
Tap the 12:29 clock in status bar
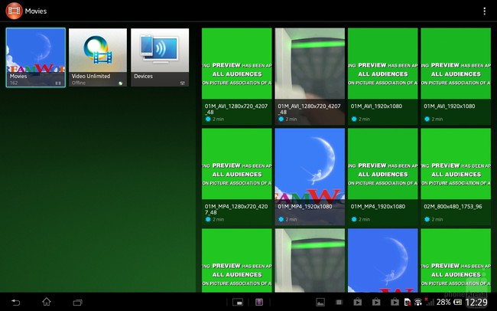point(476,303)
